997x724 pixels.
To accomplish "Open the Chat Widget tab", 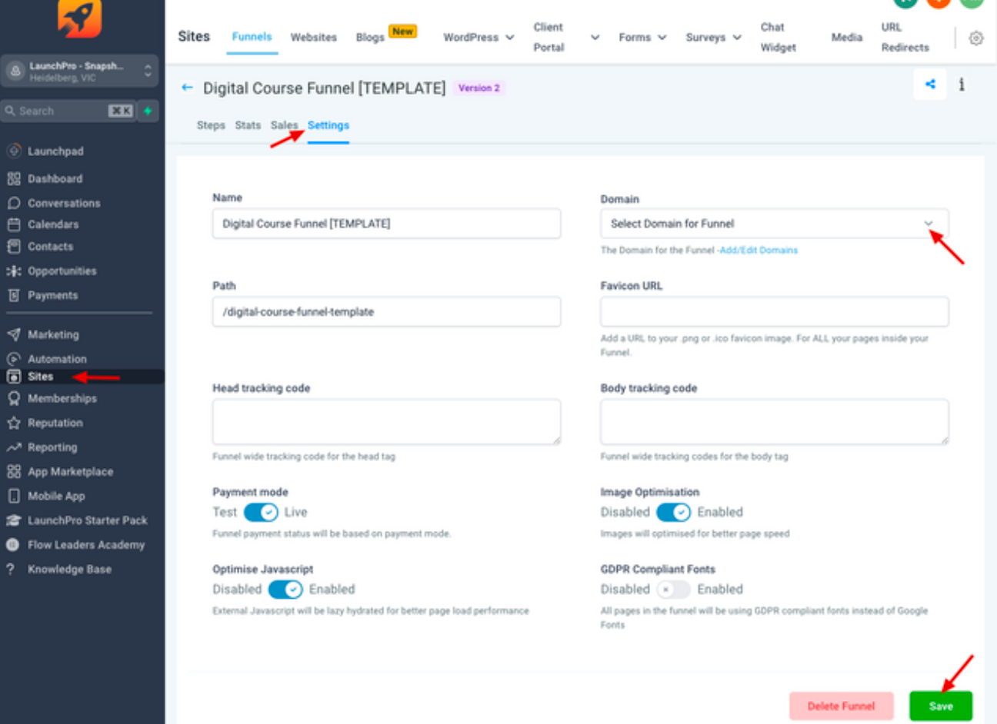I will coord(778,37).
